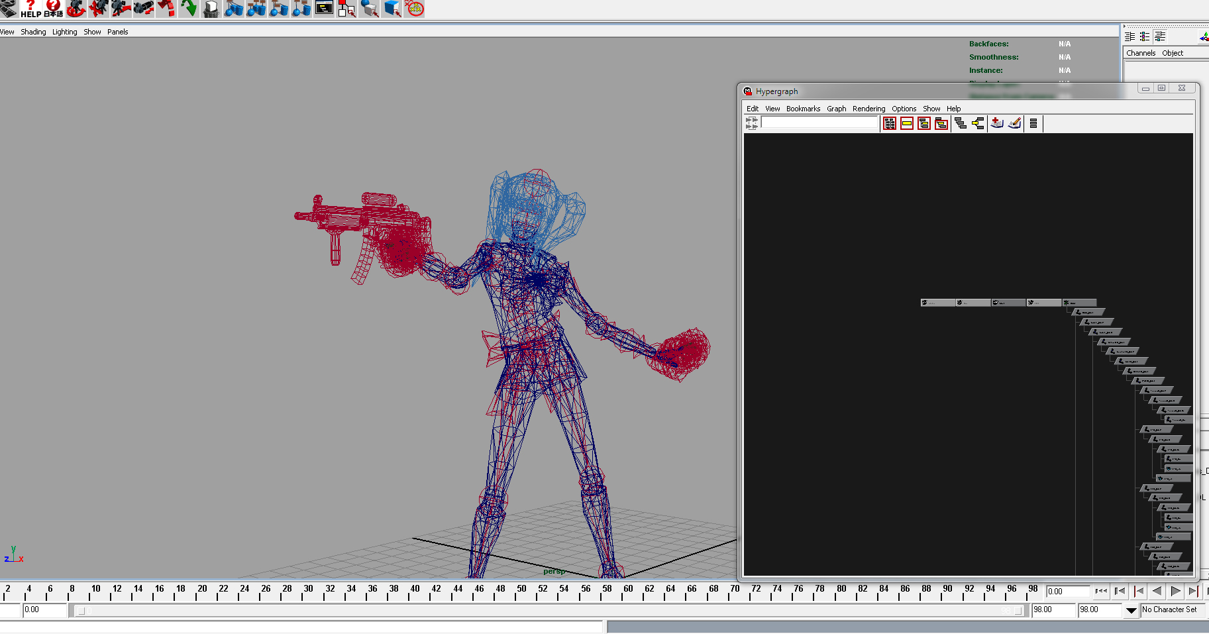Viewport: 1209px width, 634px height.
Task: Click the range start field showing 0.00
Action: click(x=45, y=609)
